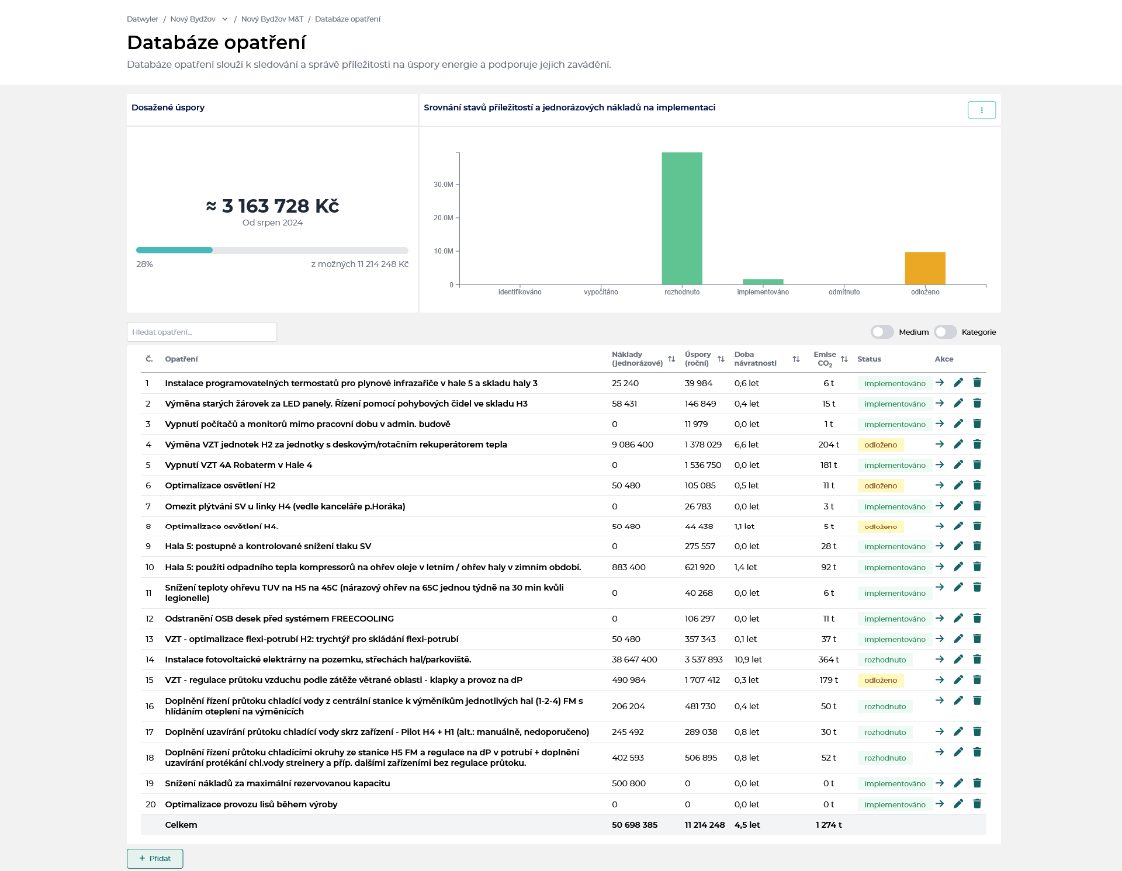Screen dimensions: 1122x871
Task: Delete row 20 Optimalizace provozu lisů
Action: coord(977,804)
